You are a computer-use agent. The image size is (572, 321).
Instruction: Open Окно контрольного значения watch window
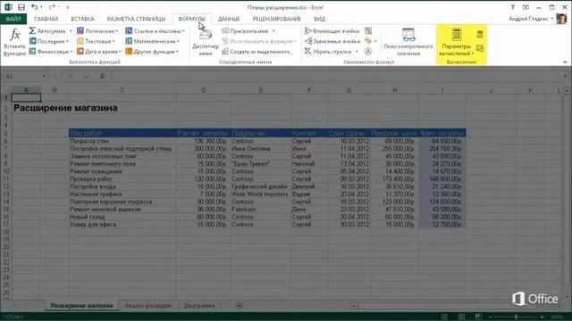tap(408, 42)
